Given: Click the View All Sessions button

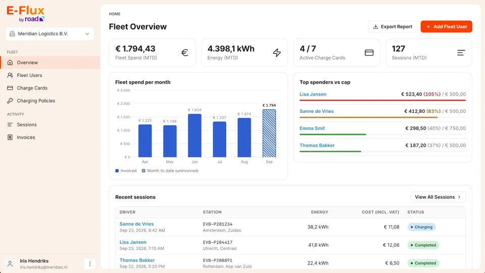Looking at the screenshot, I should [438, 197].
